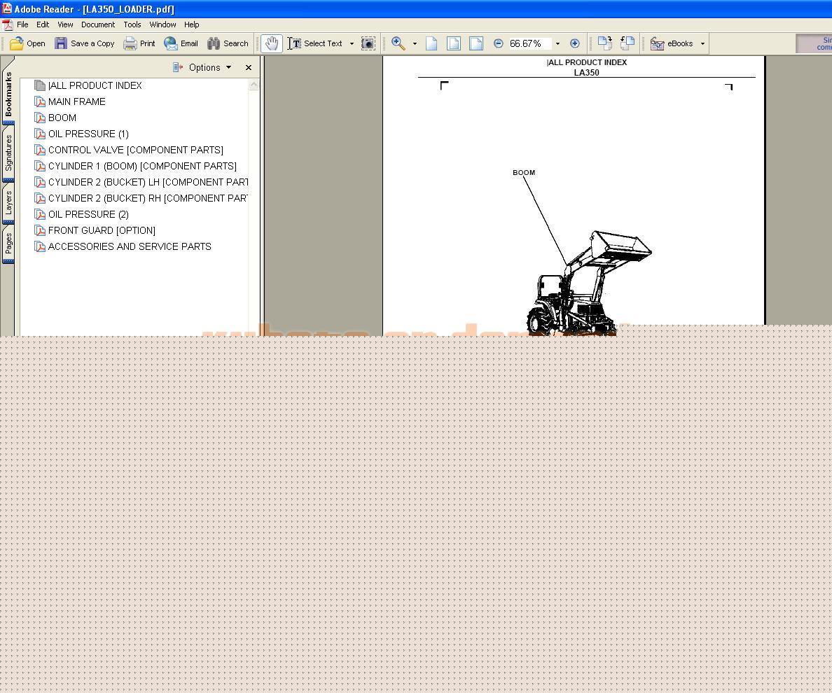The image size is (832, 693).
Task: Open the eBooks toolbar button
Action: (672, 43)
